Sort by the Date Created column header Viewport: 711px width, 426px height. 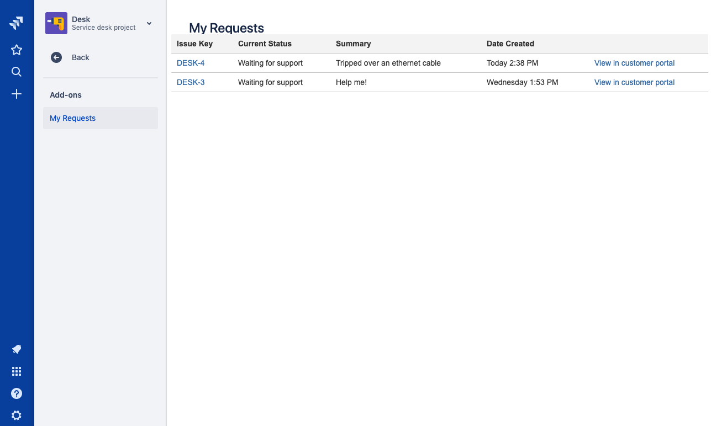coord(510,44)
